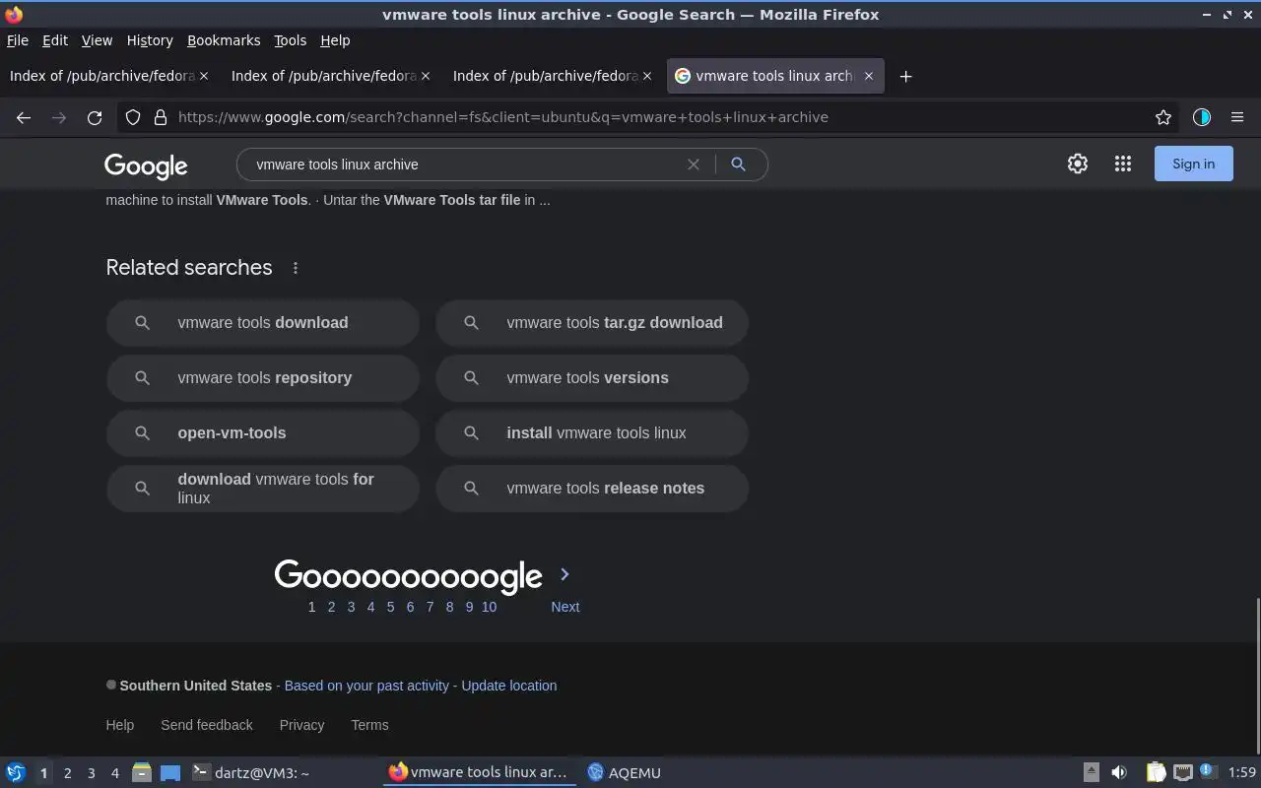Clear the search box with the X icon

694,164
